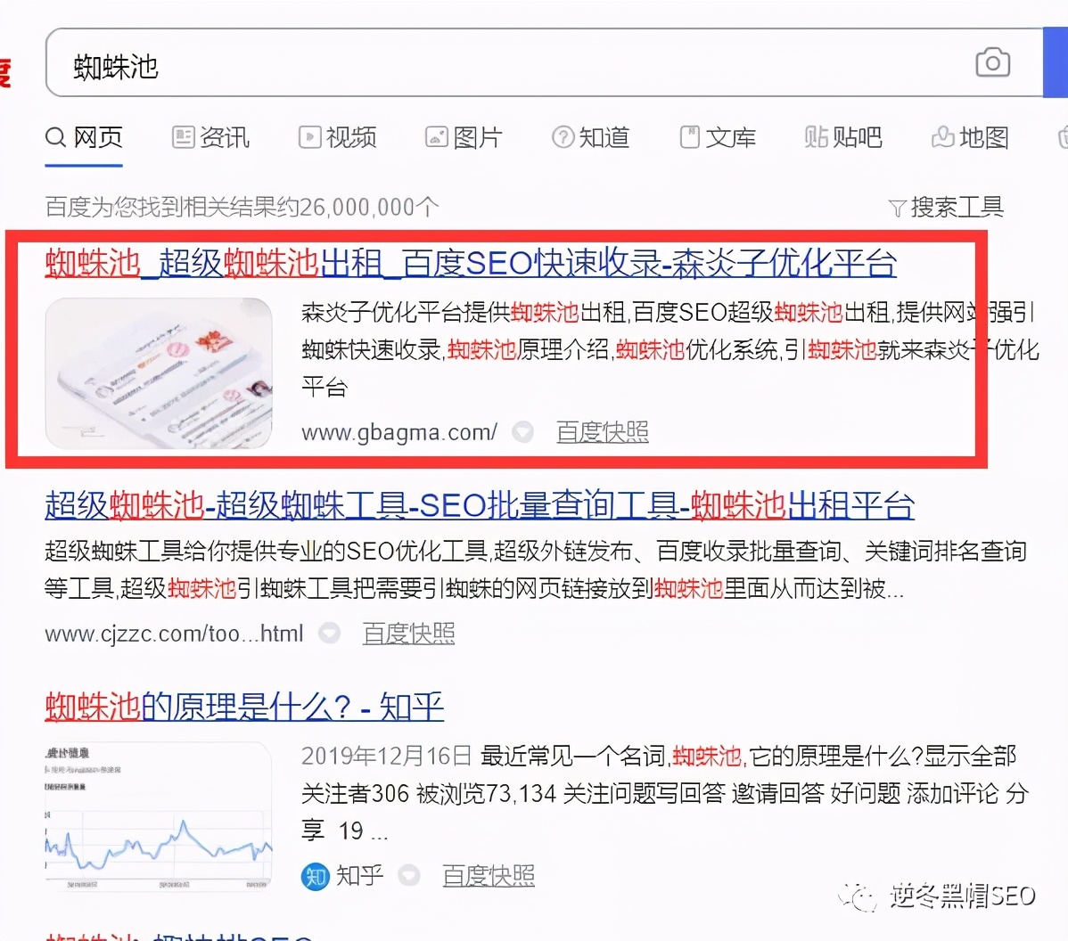Select the 网页 tab

pyautogui.click(x=84, y=137)
